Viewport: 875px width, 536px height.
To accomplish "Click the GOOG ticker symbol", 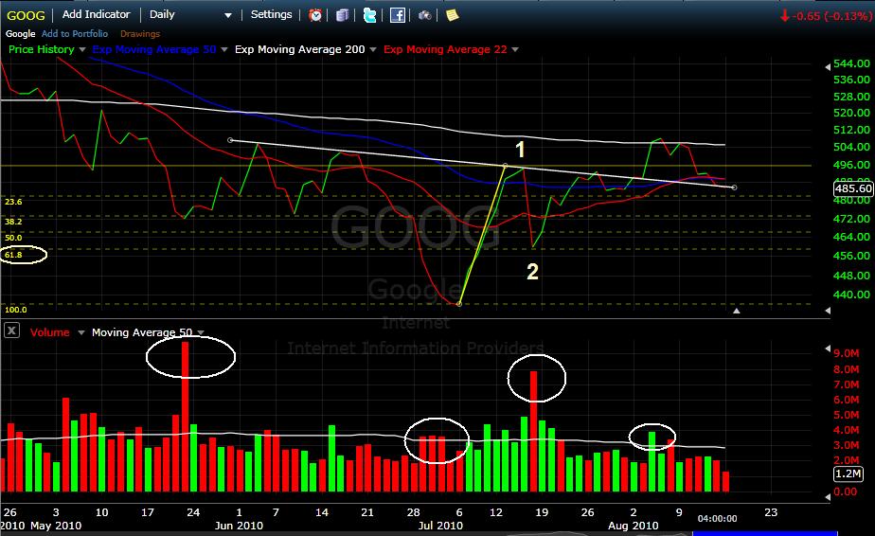I will click(26, 16).
